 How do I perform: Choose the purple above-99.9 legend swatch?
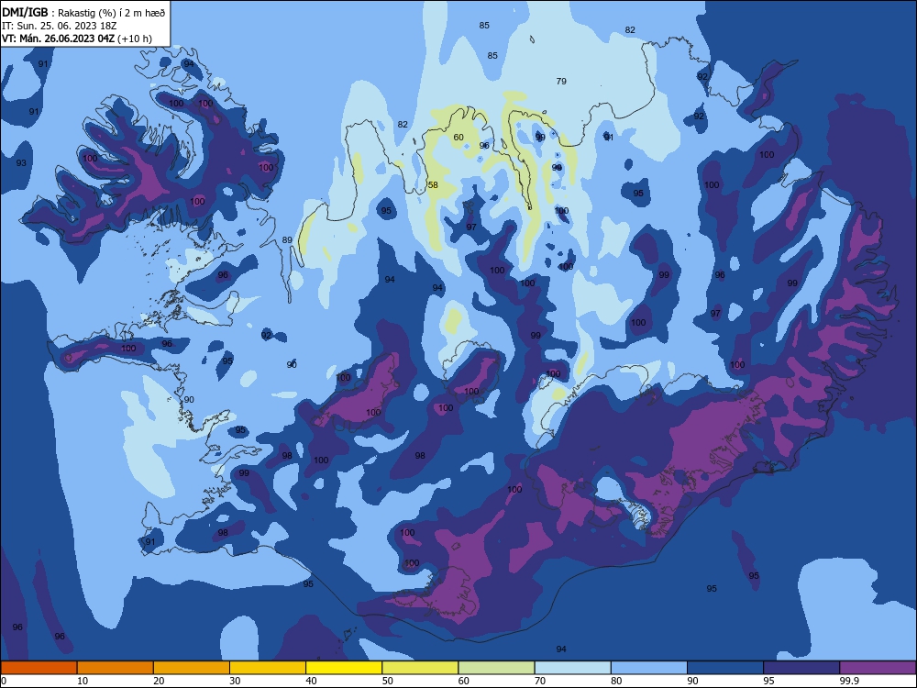(x=878, y=668)
